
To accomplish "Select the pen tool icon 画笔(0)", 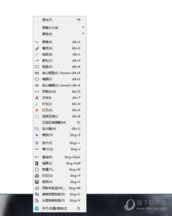I will tap(37, 42).
